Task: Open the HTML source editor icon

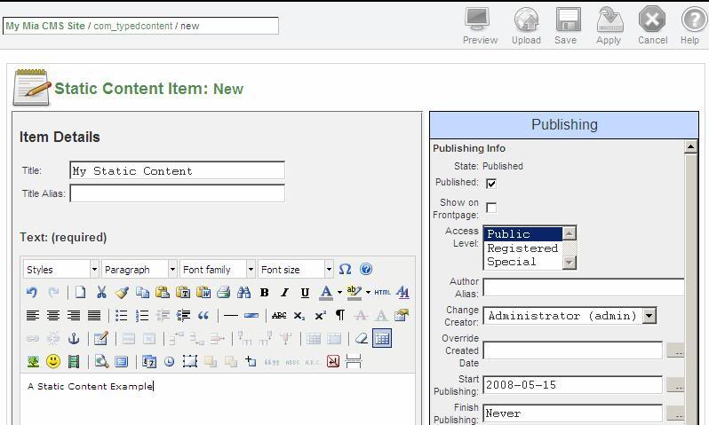Action: [383, 293]
